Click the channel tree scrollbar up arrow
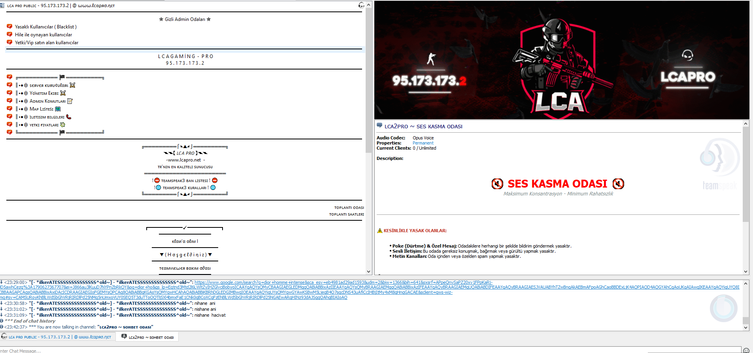 pyautogui.click(x=368, y=5)
